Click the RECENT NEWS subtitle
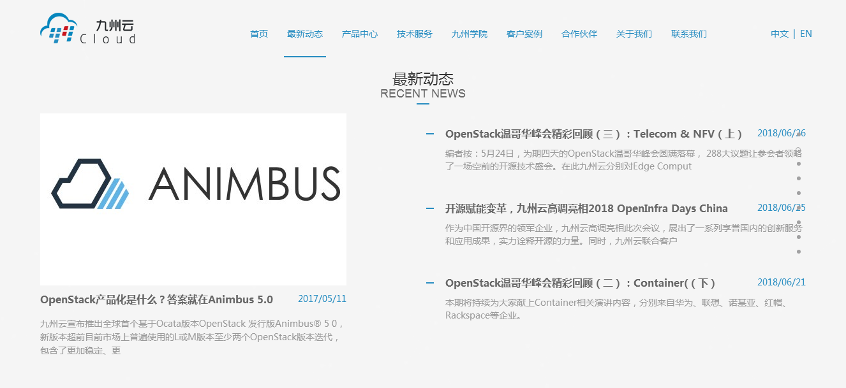Image resolution: width=846 pixels, height=388 pixels. pos(423,94)
